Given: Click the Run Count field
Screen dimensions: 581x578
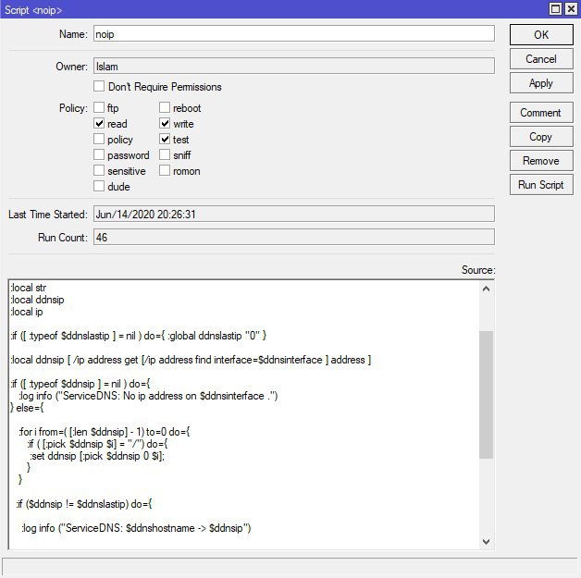Looking at the screenshot, I should click(294, 237).
